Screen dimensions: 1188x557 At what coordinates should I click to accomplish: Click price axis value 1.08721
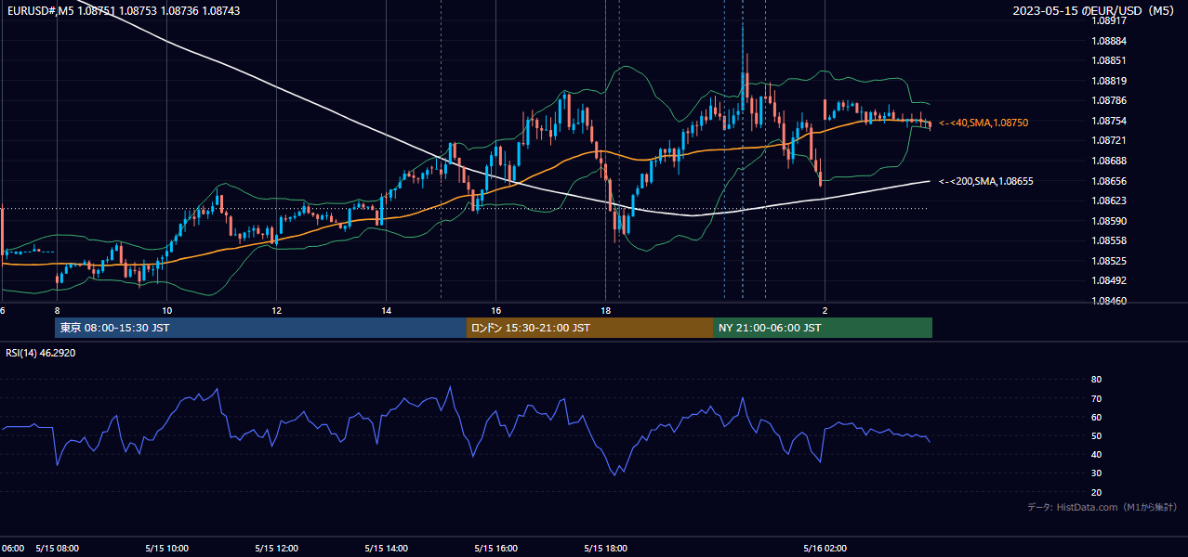(1109, 140)
